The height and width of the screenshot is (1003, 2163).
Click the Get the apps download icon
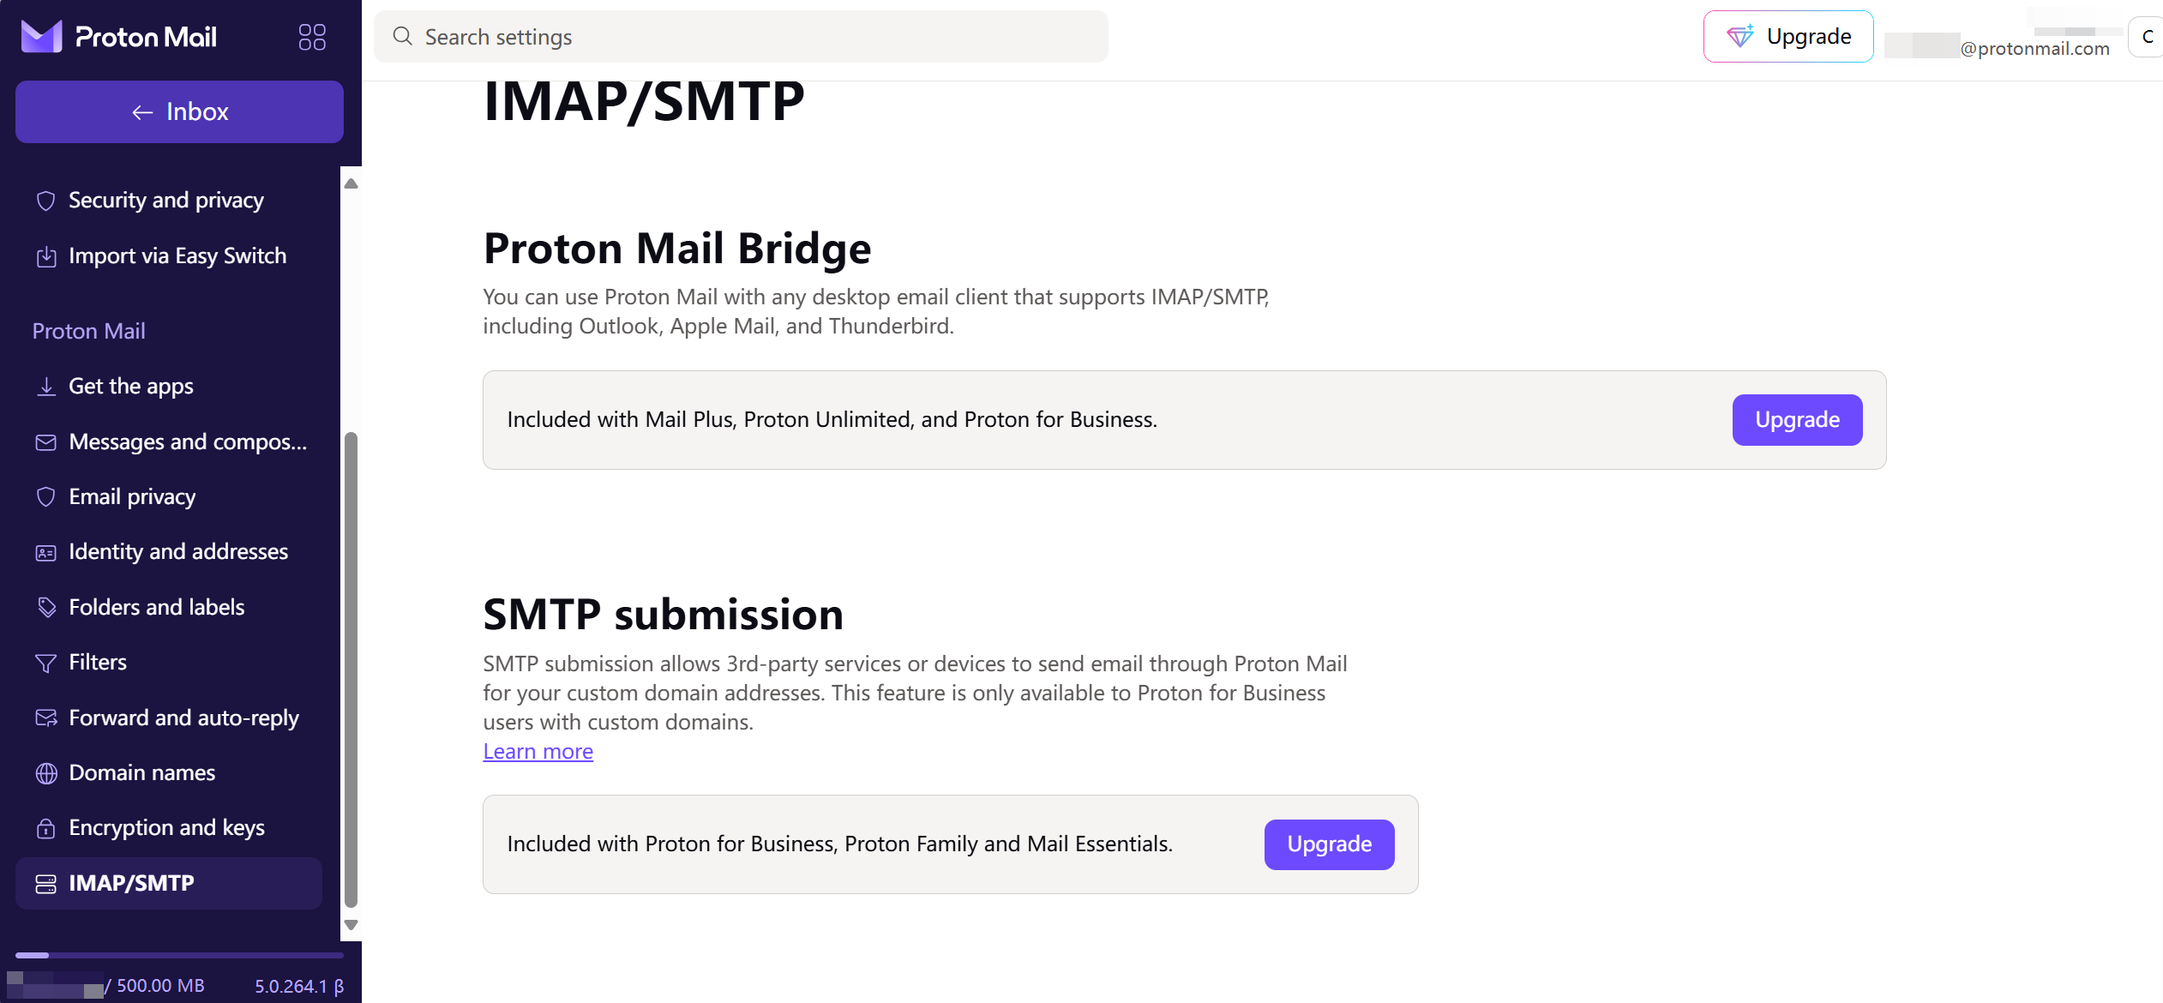click(x=46, y=387)
